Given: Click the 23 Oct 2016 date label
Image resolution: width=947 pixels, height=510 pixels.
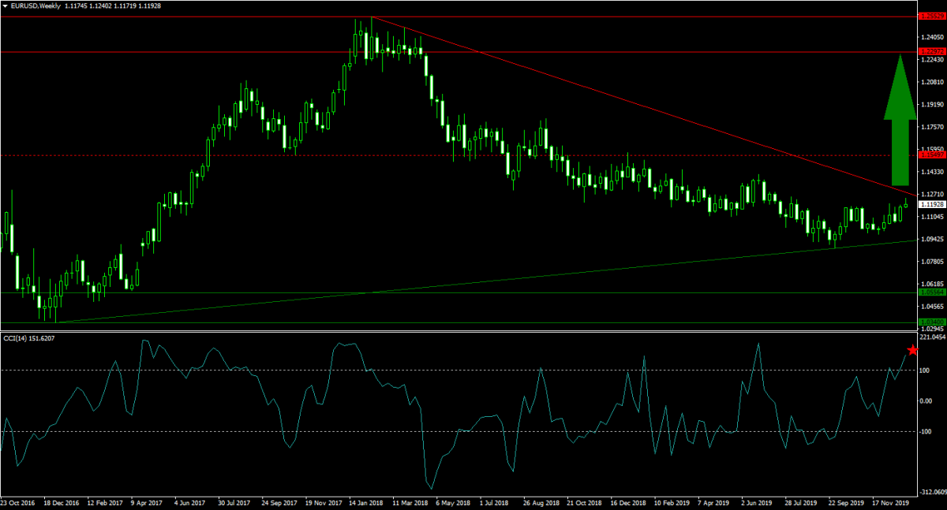Looking at the screenshot, I should [17, 502].
